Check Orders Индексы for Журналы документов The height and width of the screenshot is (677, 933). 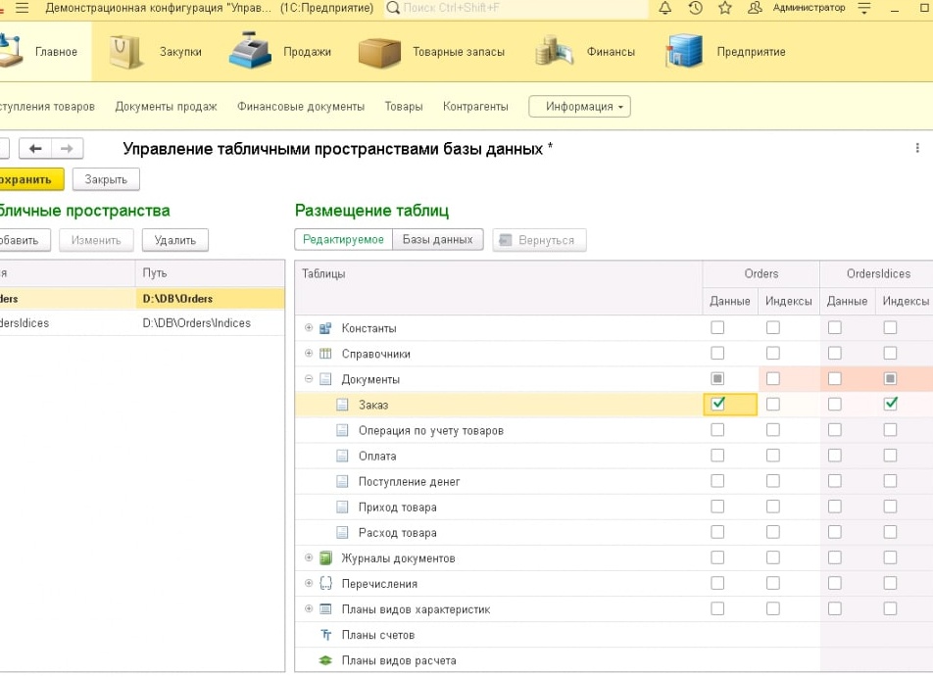(773, 558)
